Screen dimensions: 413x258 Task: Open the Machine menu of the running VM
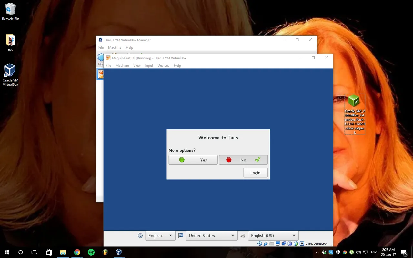(122, 65)
